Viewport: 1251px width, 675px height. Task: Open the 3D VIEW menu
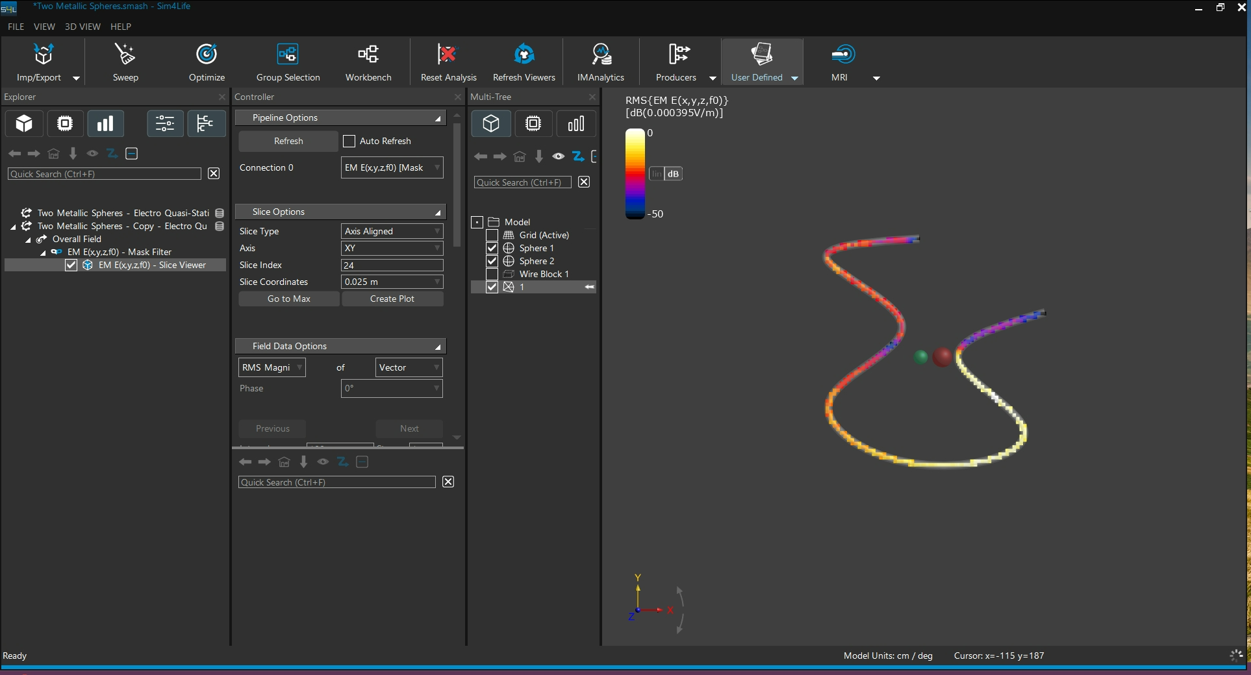(82, 27)
